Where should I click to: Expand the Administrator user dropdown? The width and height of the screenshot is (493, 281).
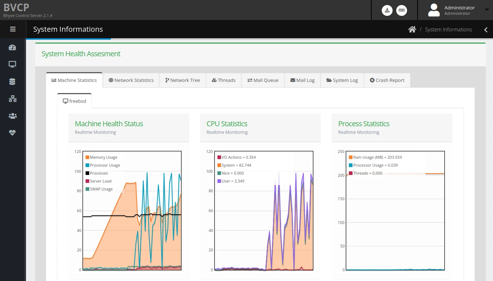(x=458, y=10)
